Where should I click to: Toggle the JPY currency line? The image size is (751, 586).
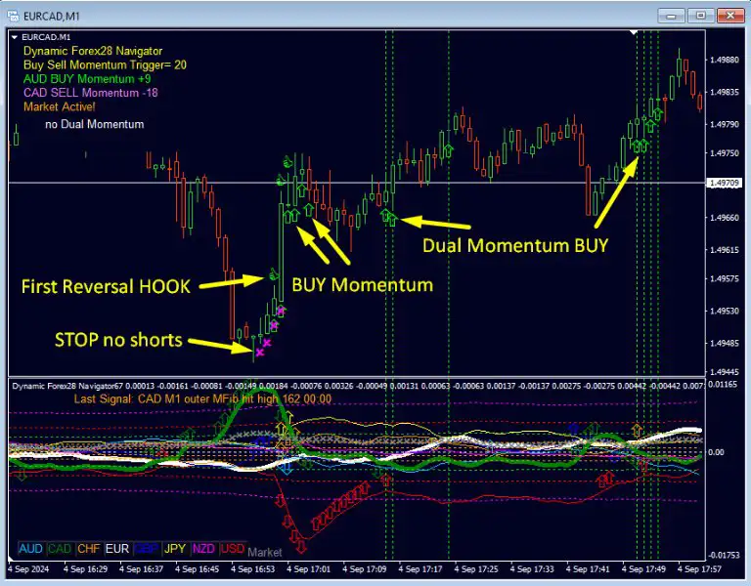[175, 550]
